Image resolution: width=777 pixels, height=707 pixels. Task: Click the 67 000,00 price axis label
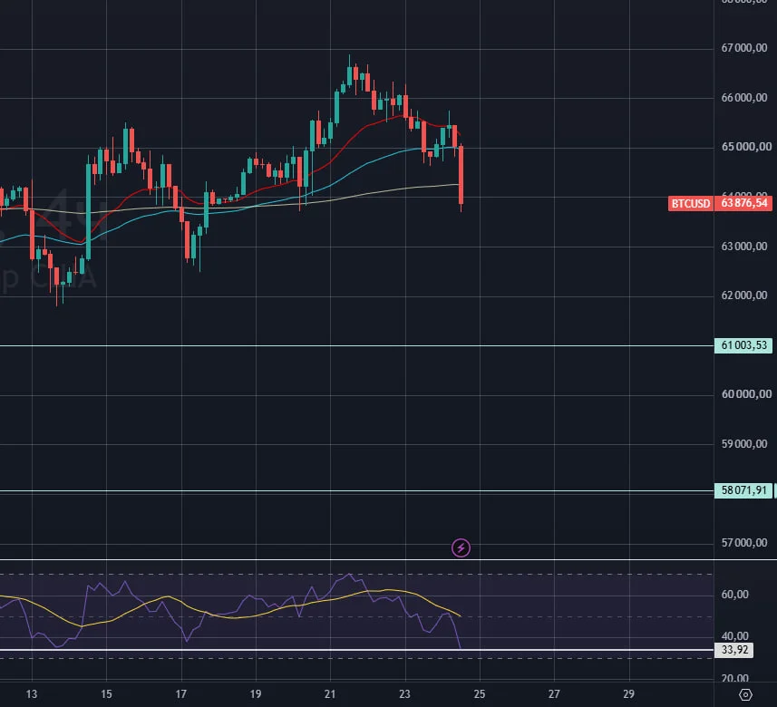(x=743, y=48)
